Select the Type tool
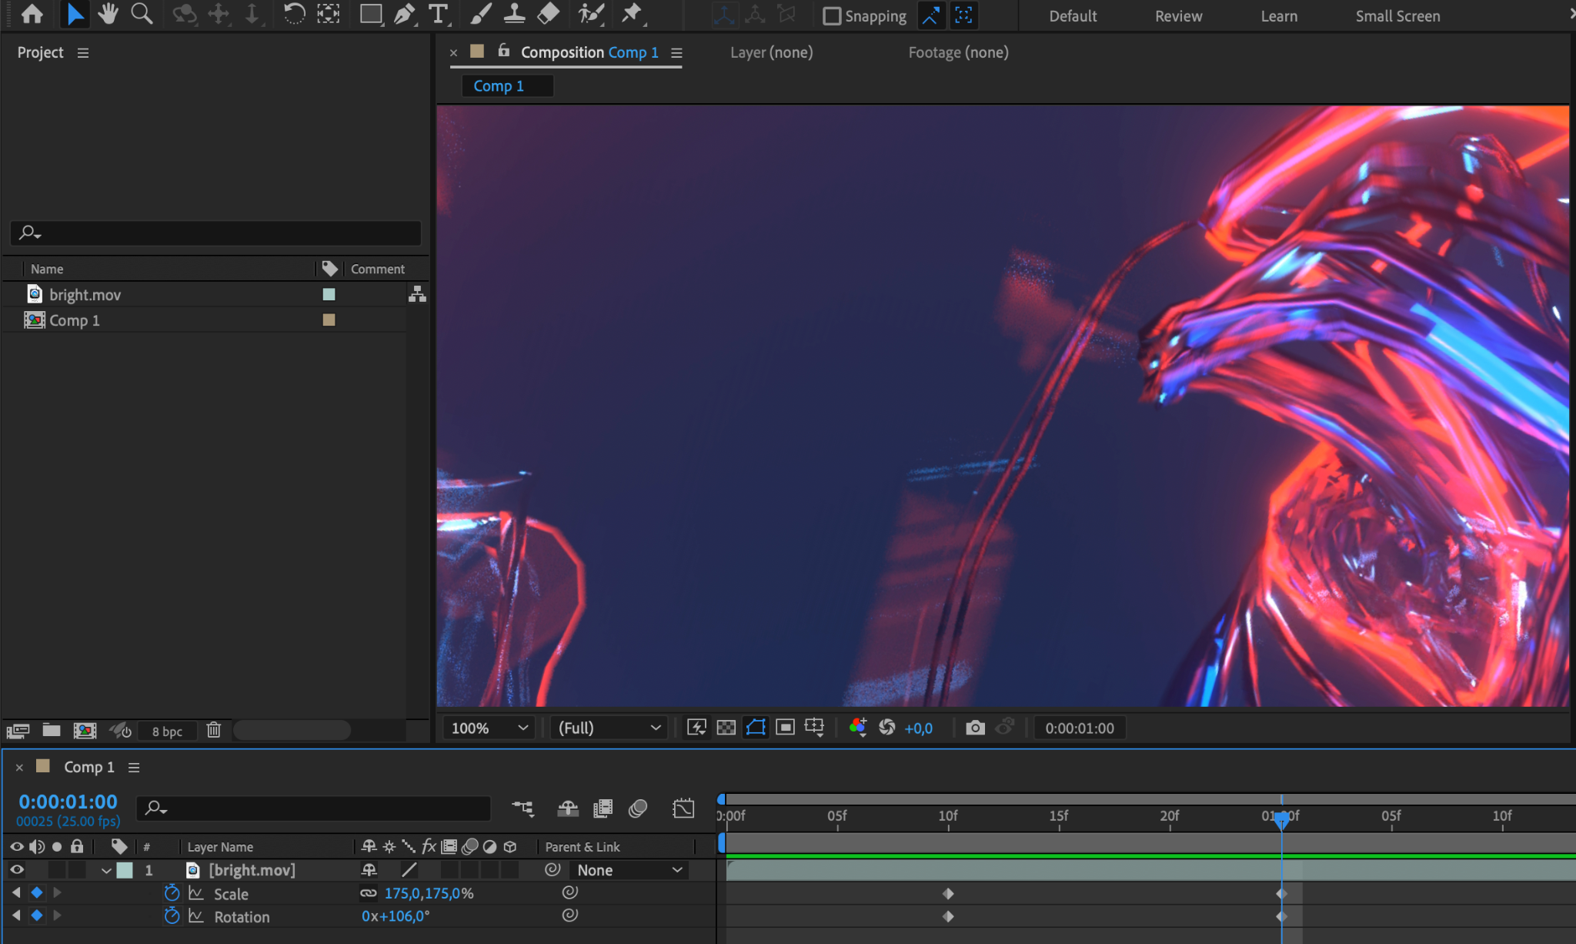This screenshot has height=944, width=1576. pyautogui.click(x=438, y=14)
